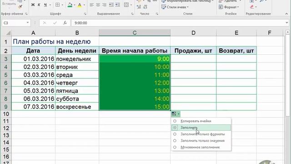Apply bold formatting with Ж button
The image size is (291, 164).
pos(33,5)
